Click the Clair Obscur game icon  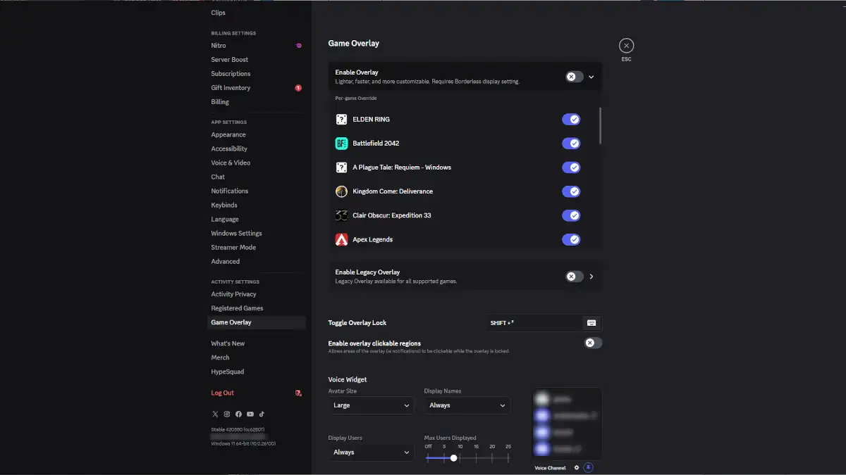pyautogui.click(x=341, y=215)
